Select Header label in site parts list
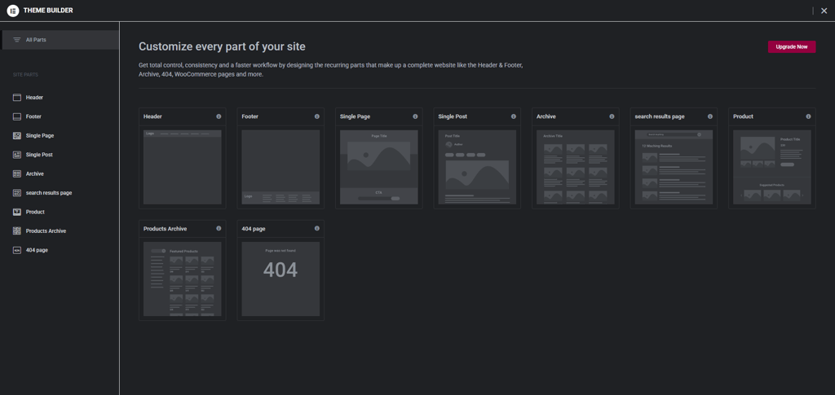This screenshot has width=835, height=395. (x=34, y=98)
